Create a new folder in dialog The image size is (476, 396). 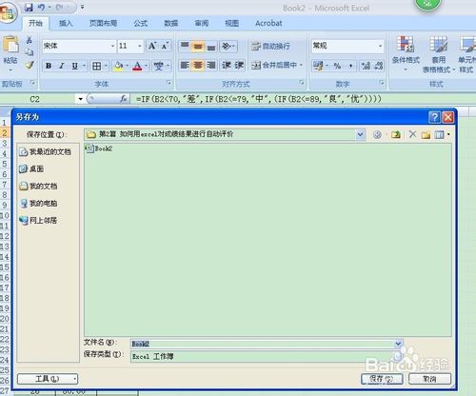pos(426,135)
